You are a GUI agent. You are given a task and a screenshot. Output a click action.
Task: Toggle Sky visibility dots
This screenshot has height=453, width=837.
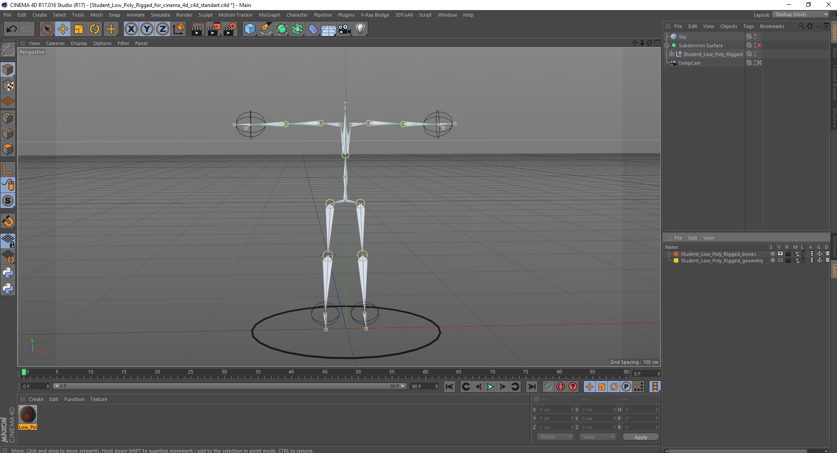(755, 37)
